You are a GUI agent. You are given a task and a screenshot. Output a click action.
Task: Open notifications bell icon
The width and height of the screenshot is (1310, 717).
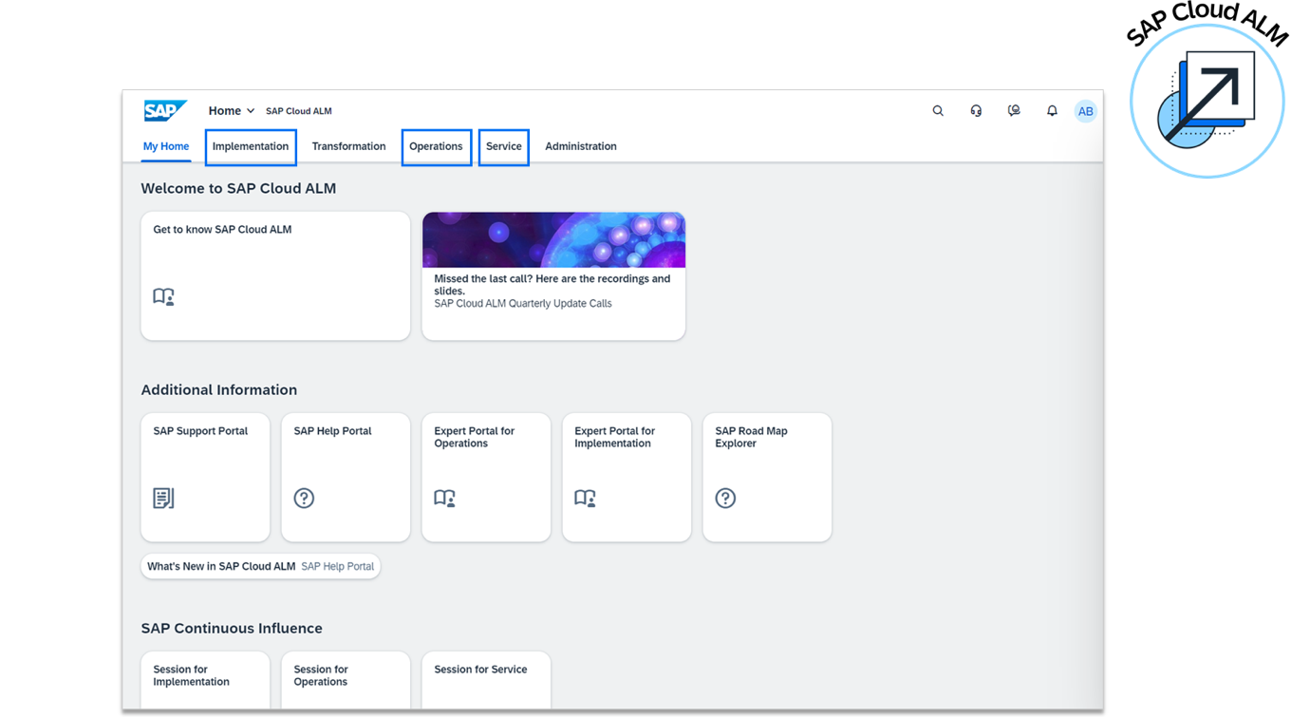click(x=1052, y=111)
